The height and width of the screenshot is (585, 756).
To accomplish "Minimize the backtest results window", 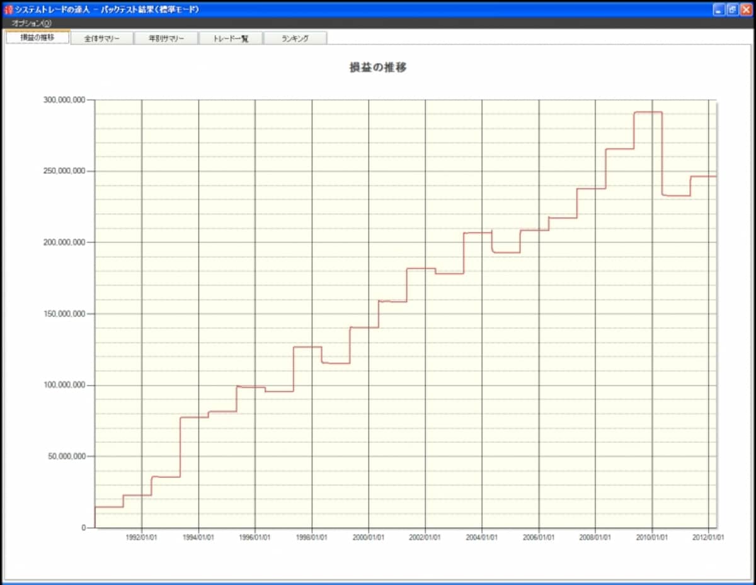I will (719, 9).
